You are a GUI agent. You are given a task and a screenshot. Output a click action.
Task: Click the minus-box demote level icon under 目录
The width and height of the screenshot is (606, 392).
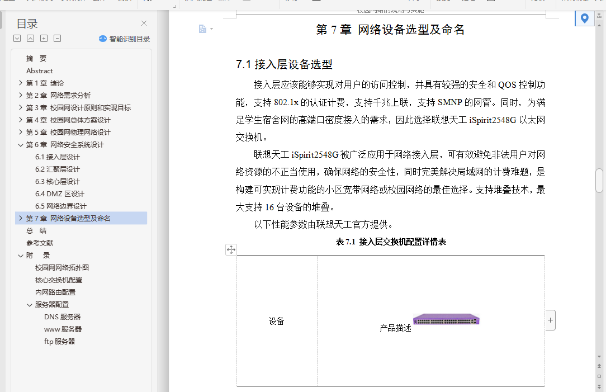(x=57, y=38)
